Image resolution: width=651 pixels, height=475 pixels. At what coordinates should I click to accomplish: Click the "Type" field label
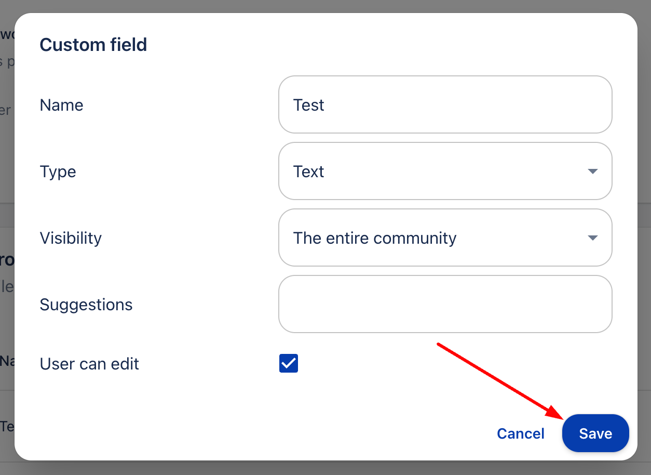[x=58, y=171]
